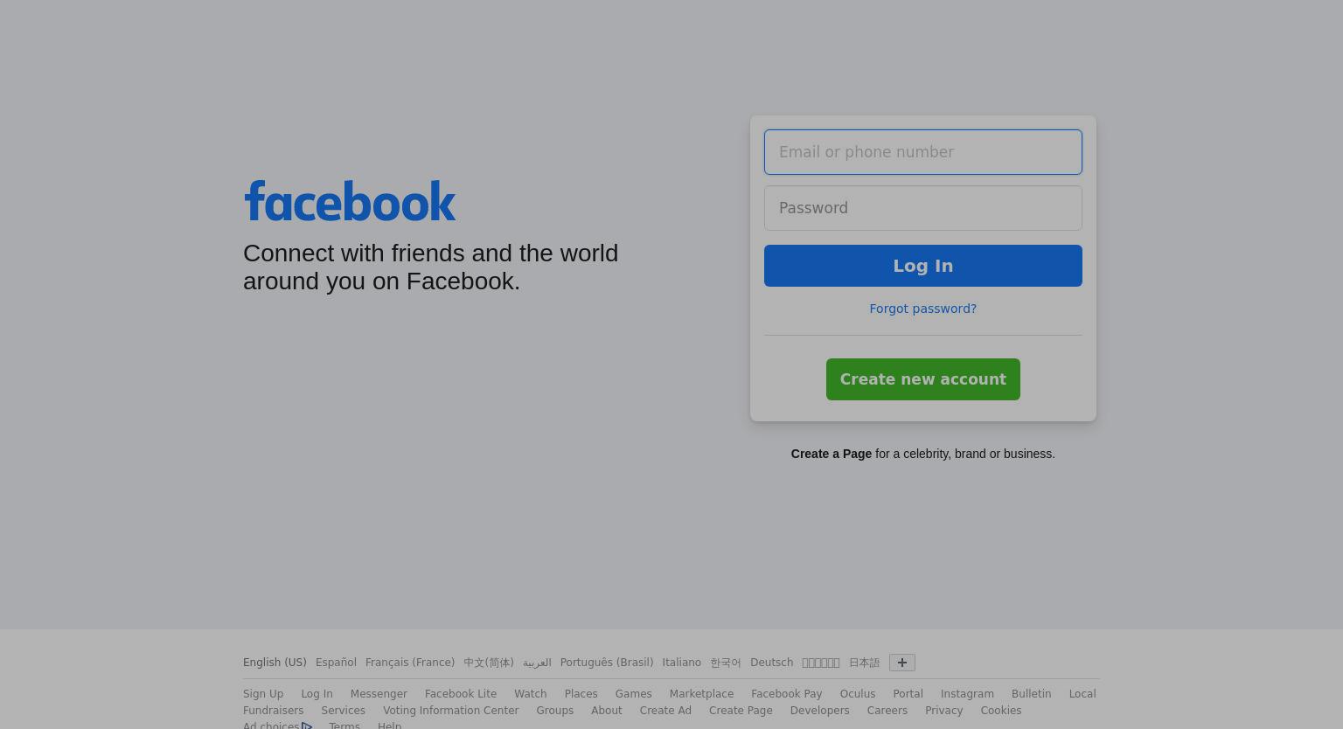Viewport: 1343px width, 729px height.
Task: Click the blue Log In button
Action: point(923,266)
